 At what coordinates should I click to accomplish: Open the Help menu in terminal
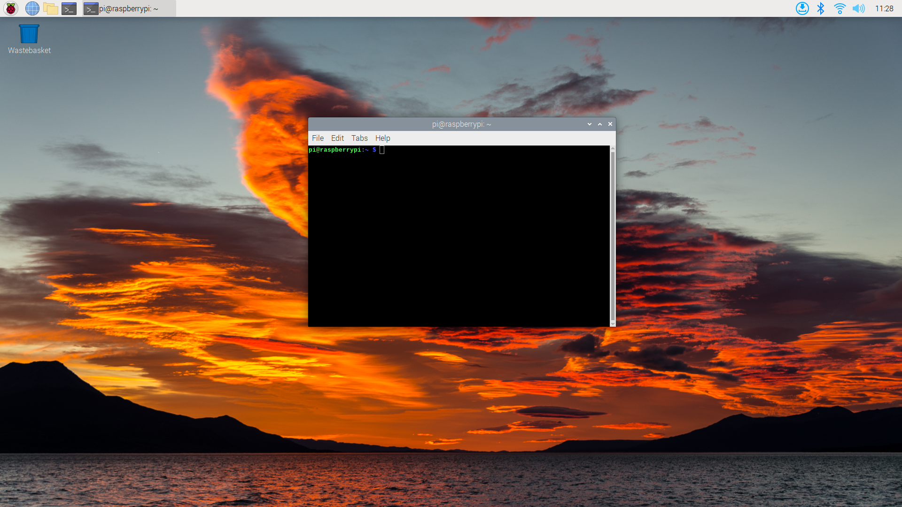pyautogui.click(x=382, y=138)
